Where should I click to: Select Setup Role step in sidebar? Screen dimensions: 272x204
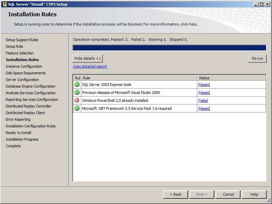click(x=14, y=46)
